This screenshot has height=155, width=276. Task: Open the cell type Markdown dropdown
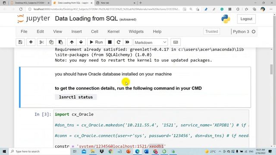151,42
